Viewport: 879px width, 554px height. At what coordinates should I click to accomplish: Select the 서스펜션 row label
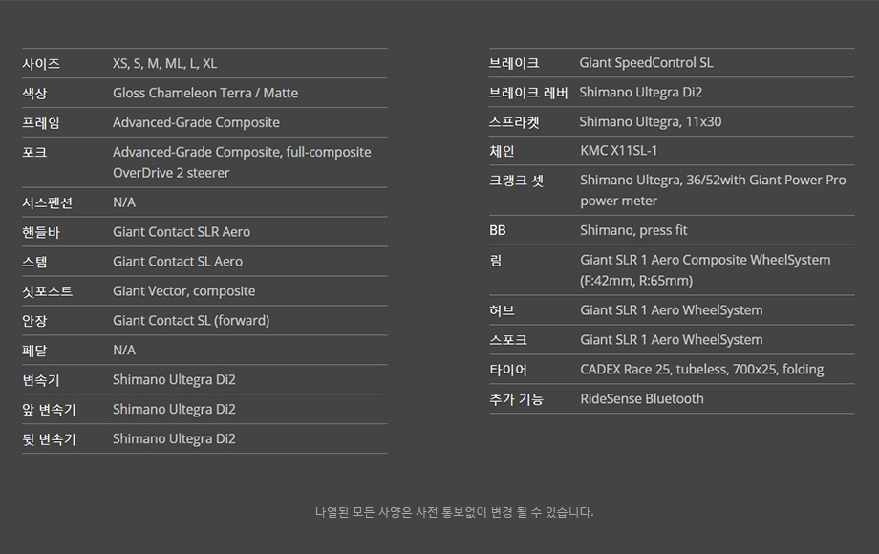coord(47,202)
